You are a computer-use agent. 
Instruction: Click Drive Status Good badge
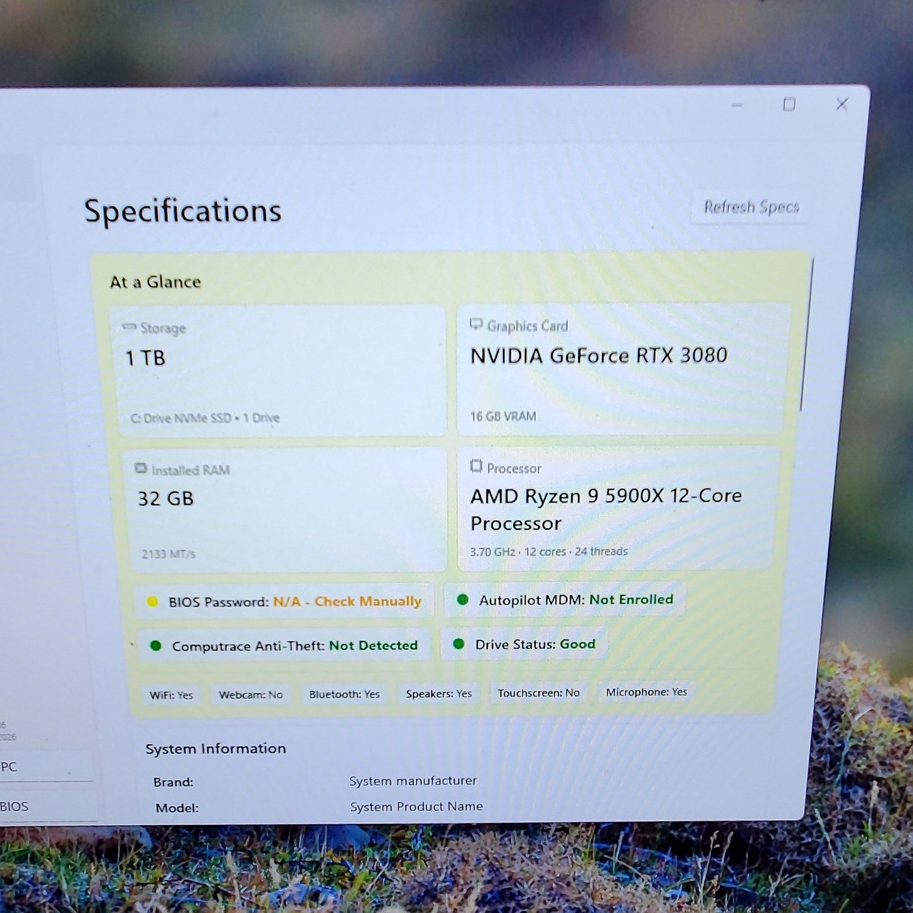(x=524, y=644)
